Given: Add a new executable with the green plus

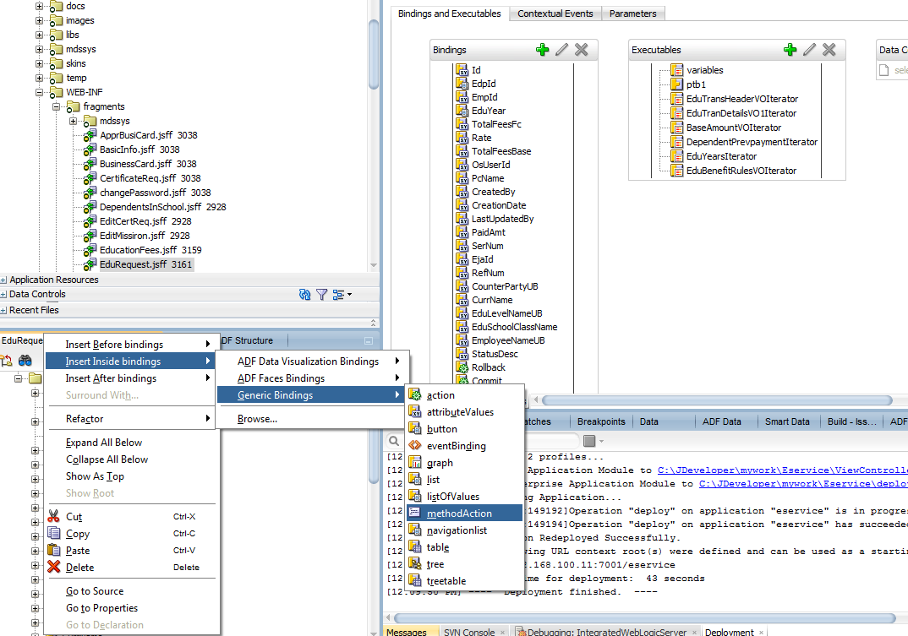Looking at the screenshot, I should point(790,50).
